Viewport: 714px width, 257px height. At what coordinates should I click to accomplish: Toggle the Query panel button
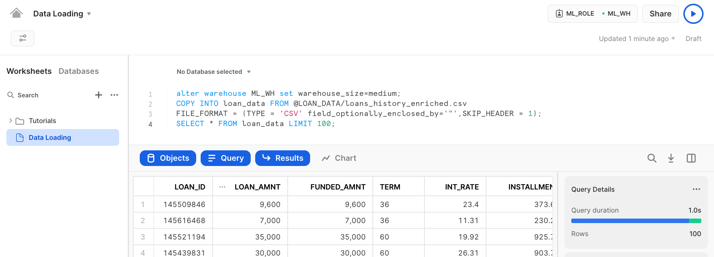(225, 158)
